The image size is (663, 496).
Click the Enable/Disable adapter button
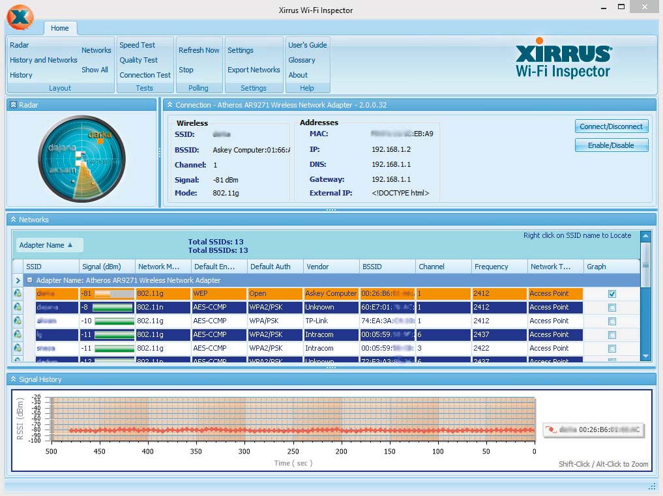click(611, 145)
